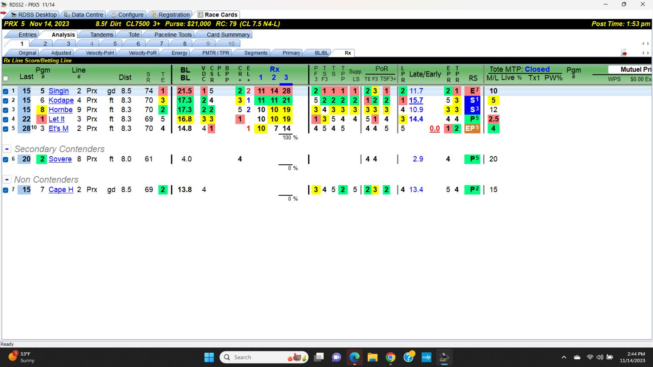The width and height of the screenshot is (653, 367).
Task: Open Task View on the taskbar
Action: (319, 357)
